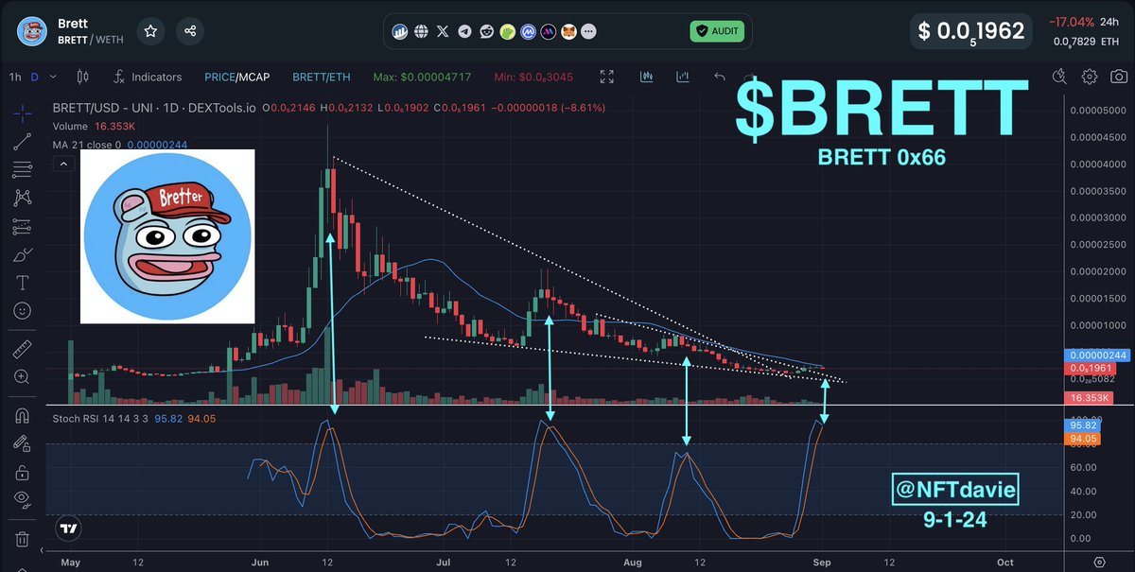Take a chart snapshot with camera icon
This screenshot has width=1135, height=572.
coord(1119,77)
